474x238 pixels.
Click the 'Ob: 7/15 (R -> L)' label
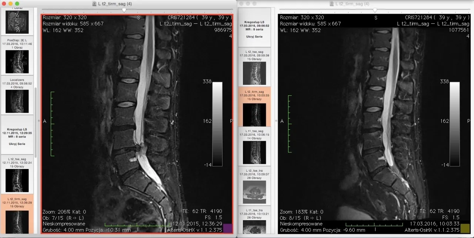(63, 218)
